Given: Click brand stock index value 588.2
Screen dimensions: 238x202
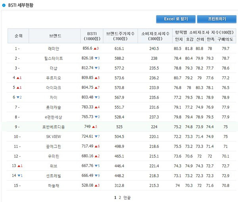Looking at the screenshot, I should 119,58.
